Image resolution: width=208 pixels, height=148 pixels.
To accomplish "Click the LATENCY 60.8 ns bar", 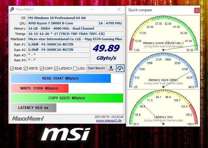I will (33, 108).
